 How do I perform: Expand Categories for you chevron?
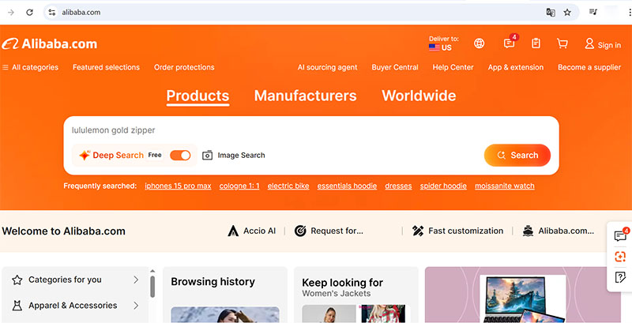pyautogui.click(x=136, y=280)
